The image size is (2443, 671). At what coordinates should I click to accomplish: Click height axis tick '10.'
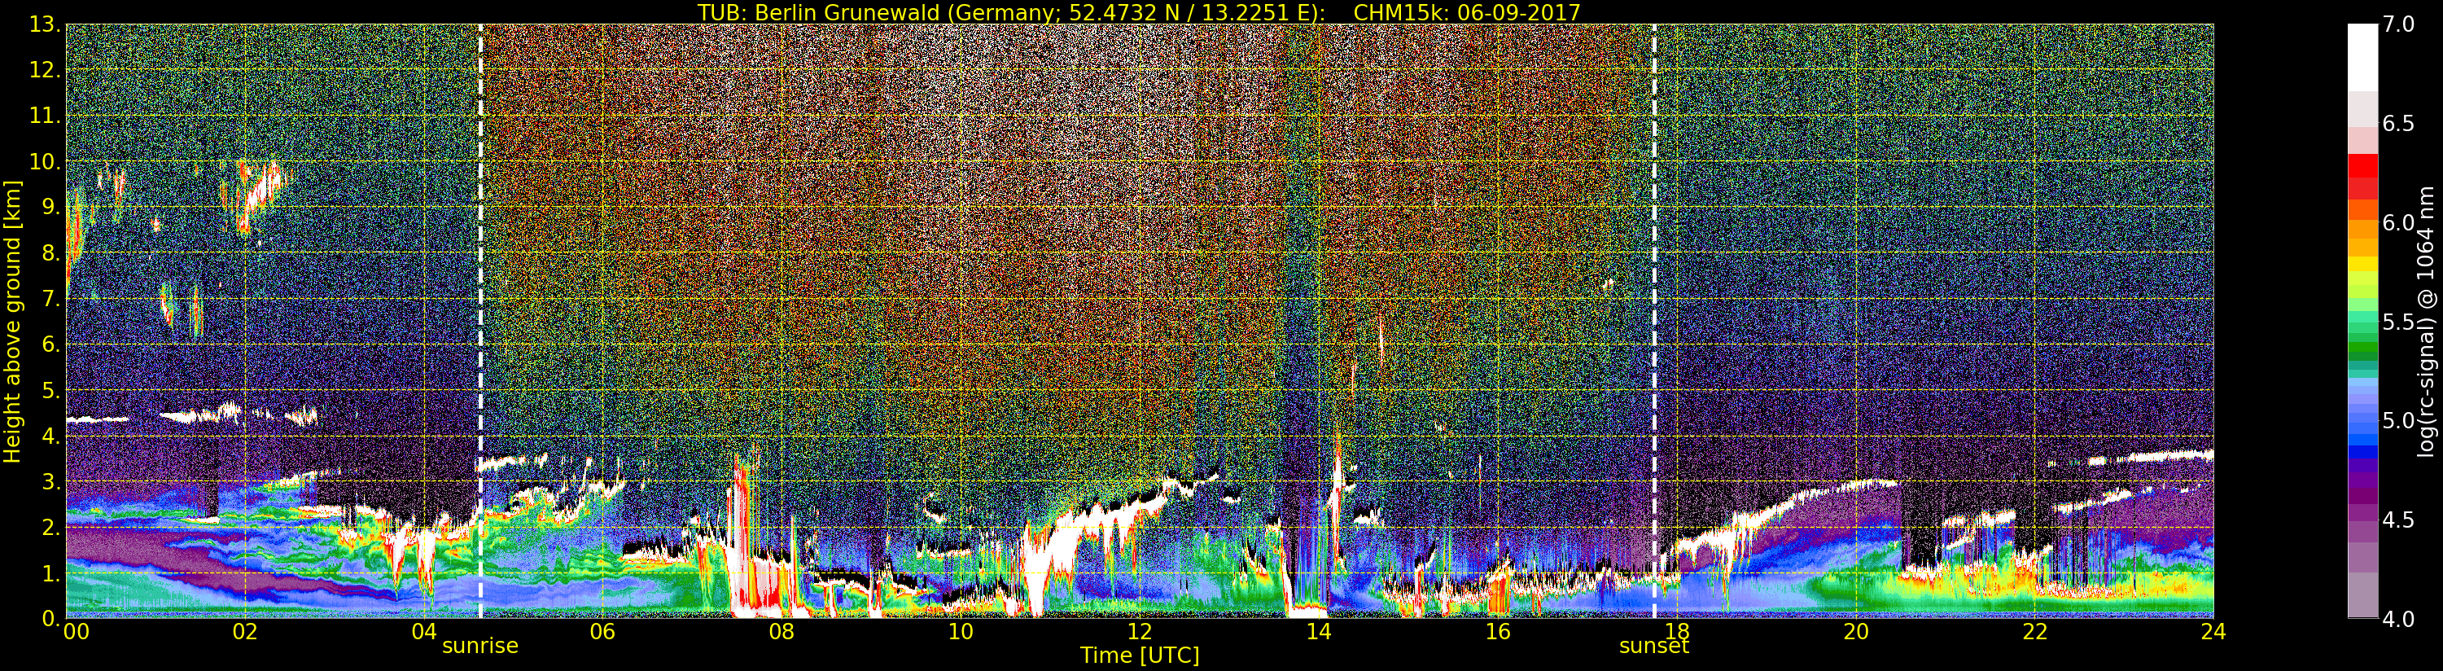point(46,161)
